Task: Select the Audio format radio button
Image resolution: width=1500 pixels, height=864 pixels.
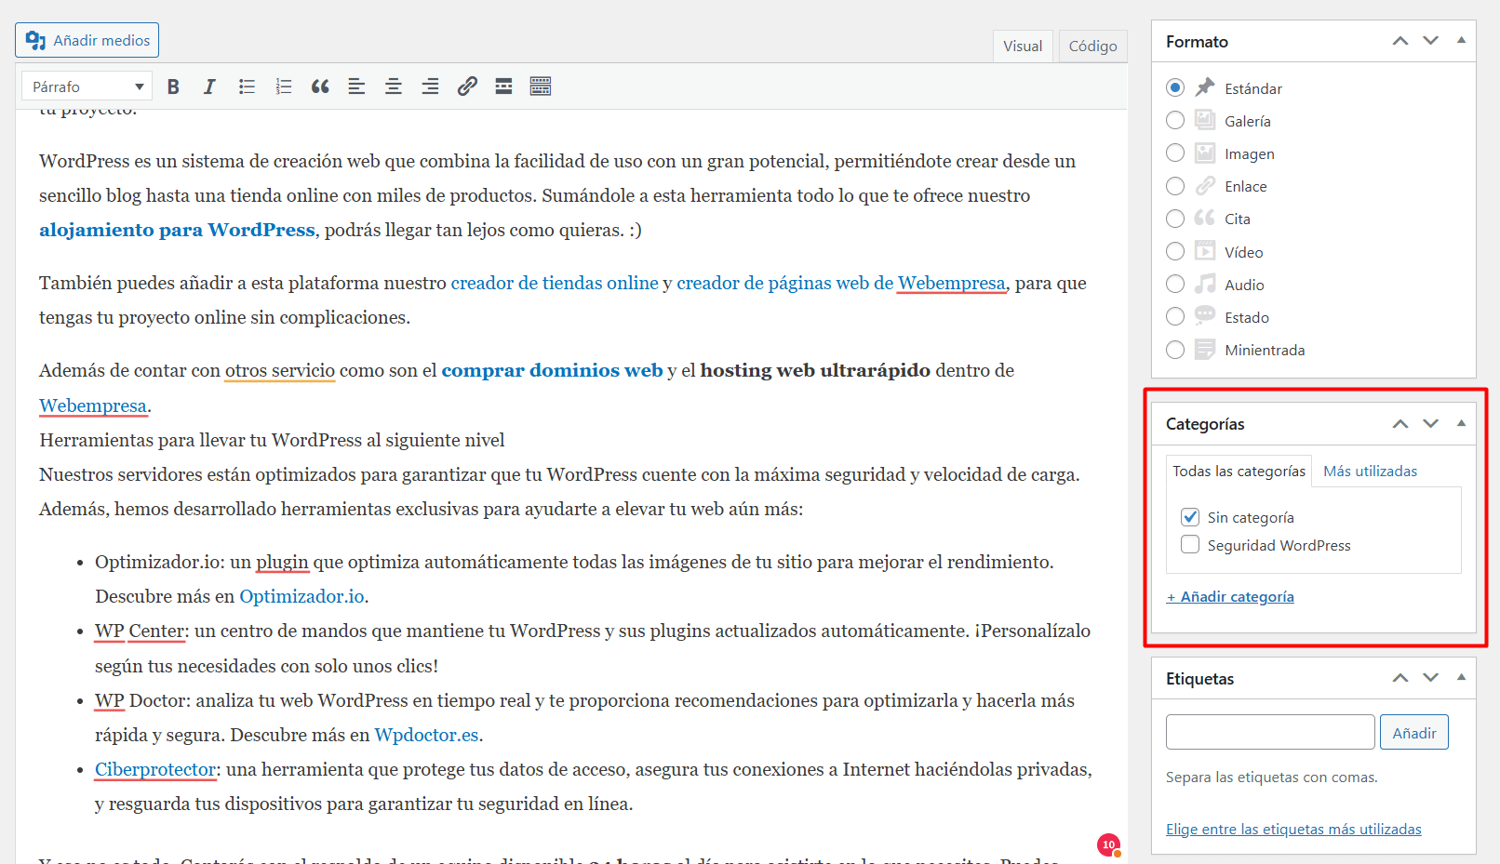Action: 1175,284
